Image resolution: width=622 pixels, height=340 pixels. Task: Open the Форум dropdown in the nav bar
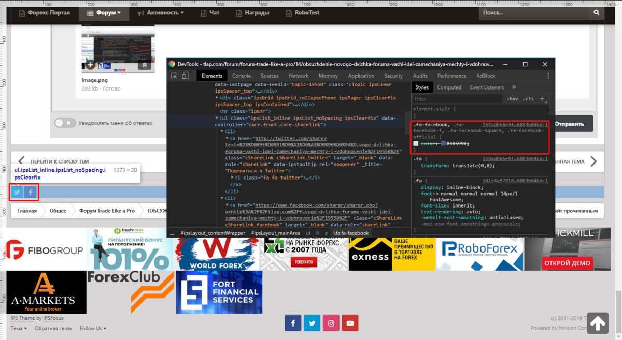pos(104,12)
